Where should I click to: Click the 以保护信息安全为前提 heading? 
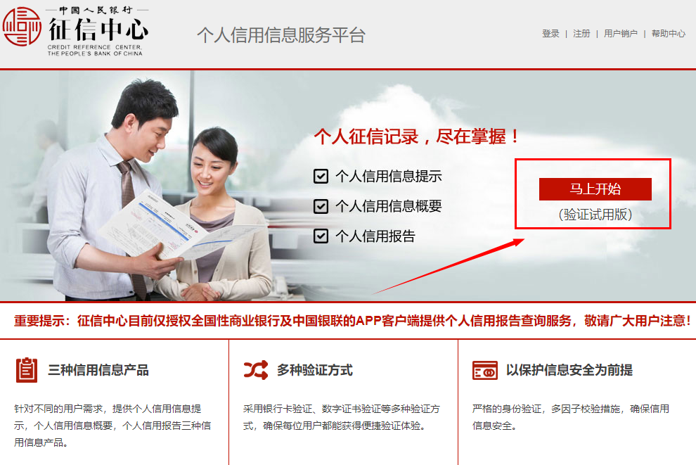click(x=569, y=370)
